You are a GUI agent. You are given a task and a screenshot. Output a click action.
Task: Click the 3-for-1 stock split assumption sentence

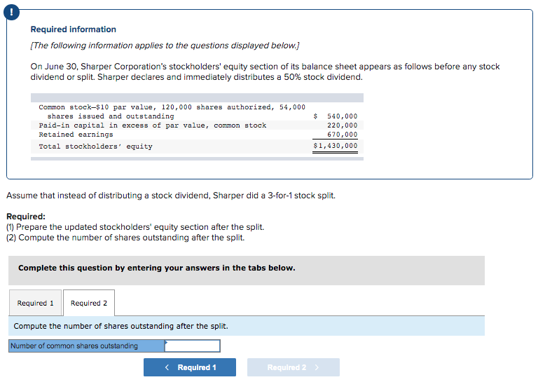point(171,196)
